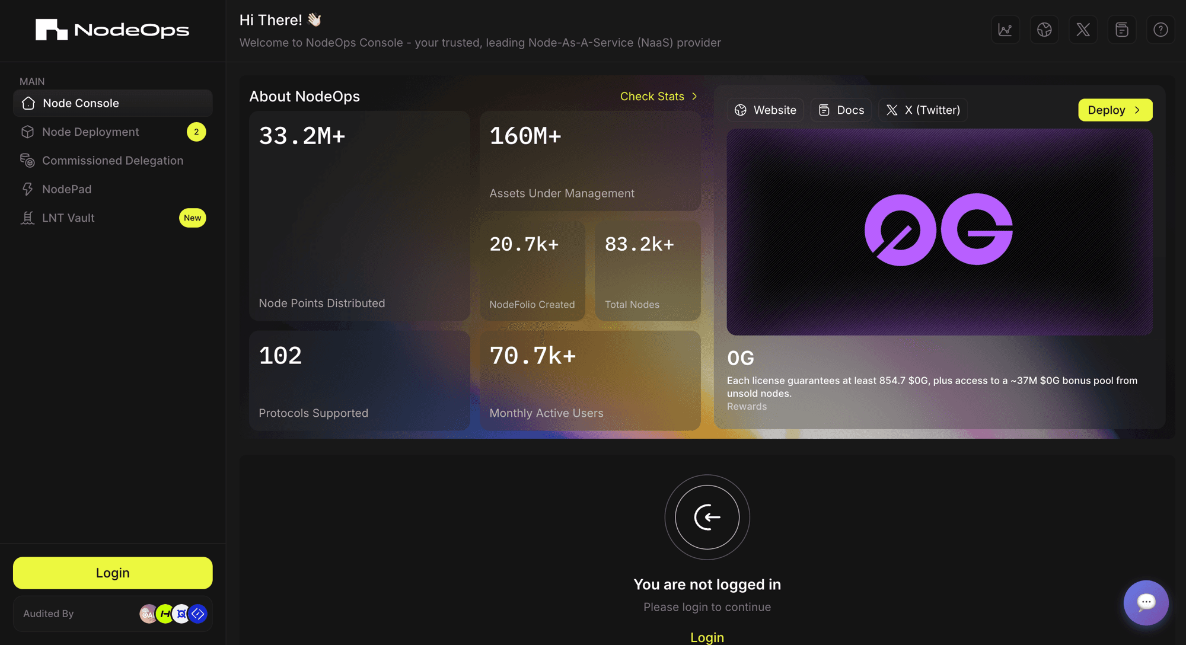Click the yellow Deploy button
The height and width of the screenshot is (645, 1186).
click(1115, 110)
